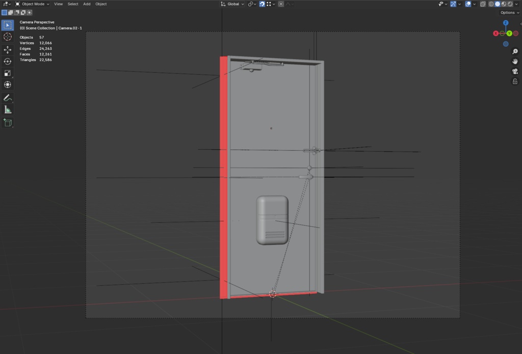Viewport: 522px width, 354px height.
Task: Switch to material preview shading
Action: tap(504, 4)
